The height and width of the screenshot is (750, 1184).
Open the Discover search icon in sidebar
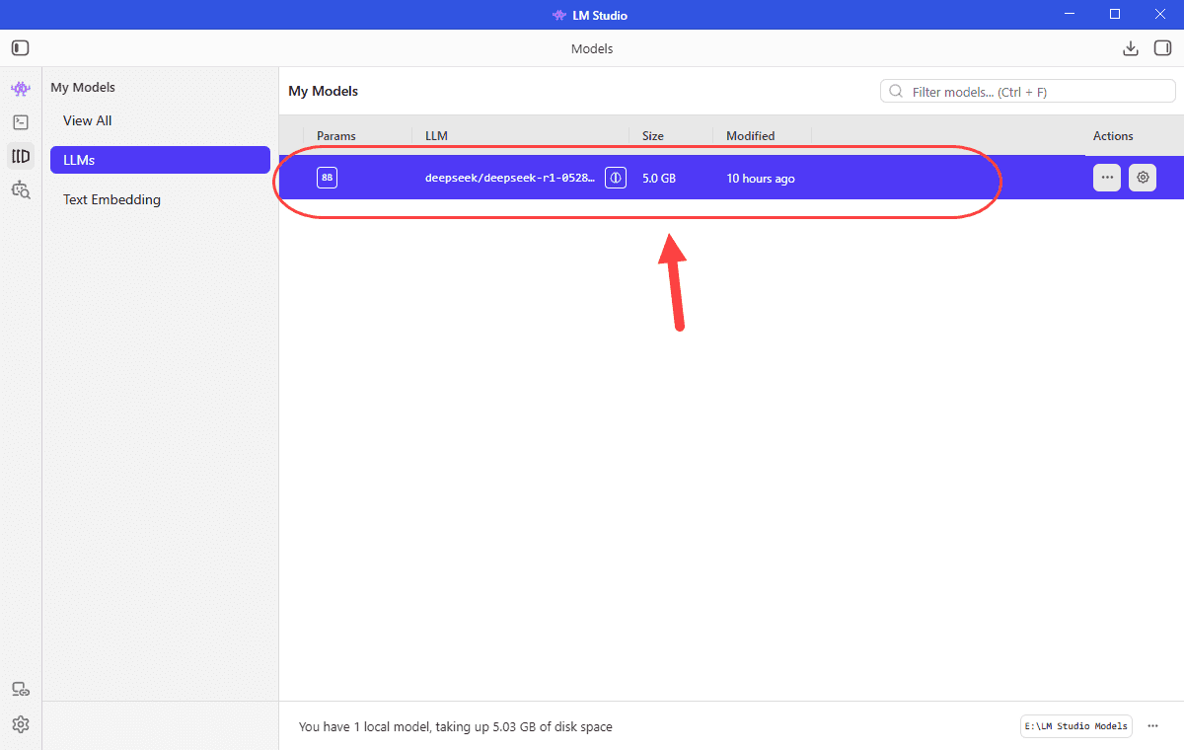click(21, 189)
